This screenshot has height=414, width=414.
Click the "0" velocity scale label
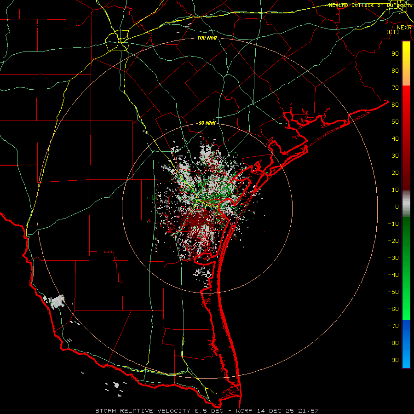[397, 207]
